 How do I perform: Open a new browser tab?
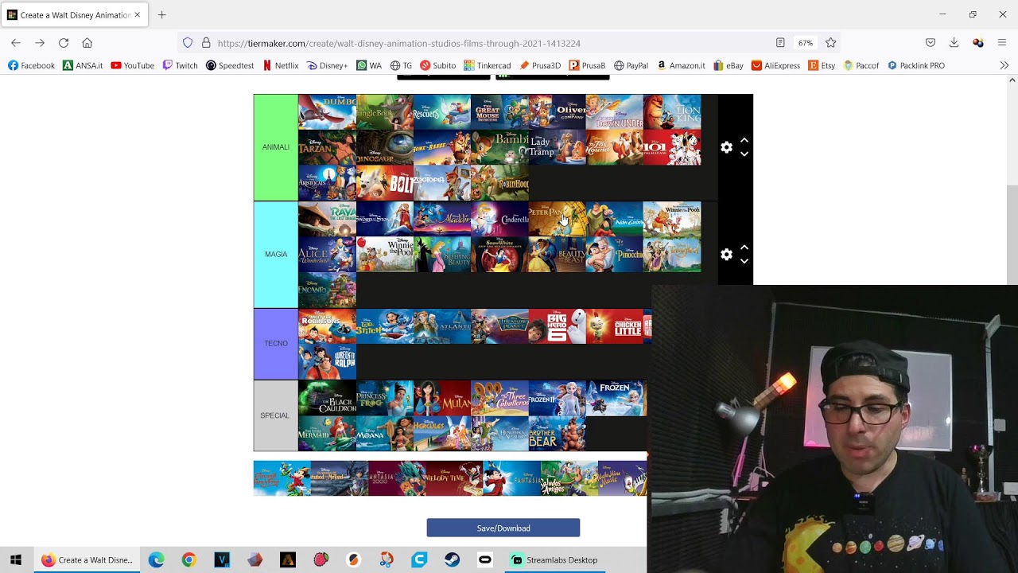(161, 14)
